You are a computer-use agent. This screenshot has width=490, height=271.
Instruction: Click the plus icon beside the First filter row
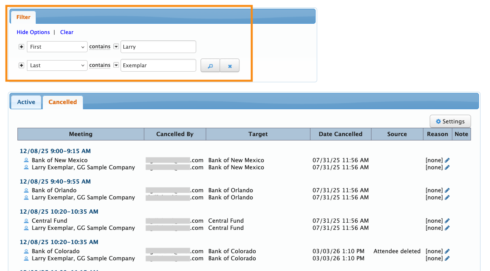click(21, 47)
